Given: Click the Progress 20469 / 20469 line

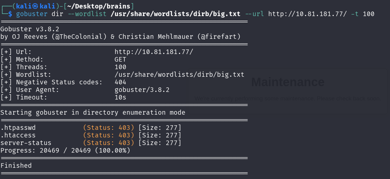Looking at the screenshot, I should [x=65, y=150].
